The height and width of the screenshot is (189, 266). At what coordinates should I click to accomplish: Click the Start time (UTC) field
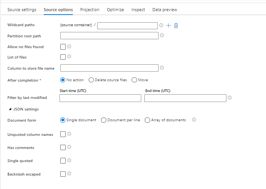(100, 98)
